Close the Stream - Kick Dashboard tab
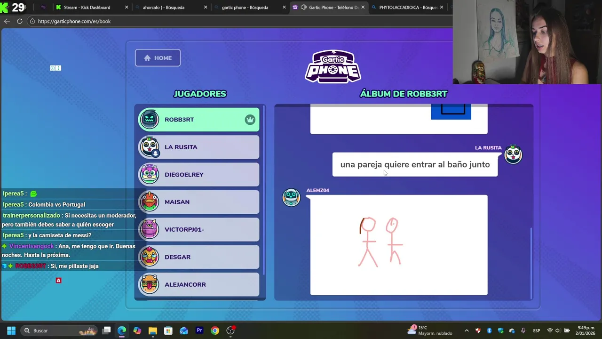This screenshot has height=339, width=602. pyautogui.click(x=127, y=7)
